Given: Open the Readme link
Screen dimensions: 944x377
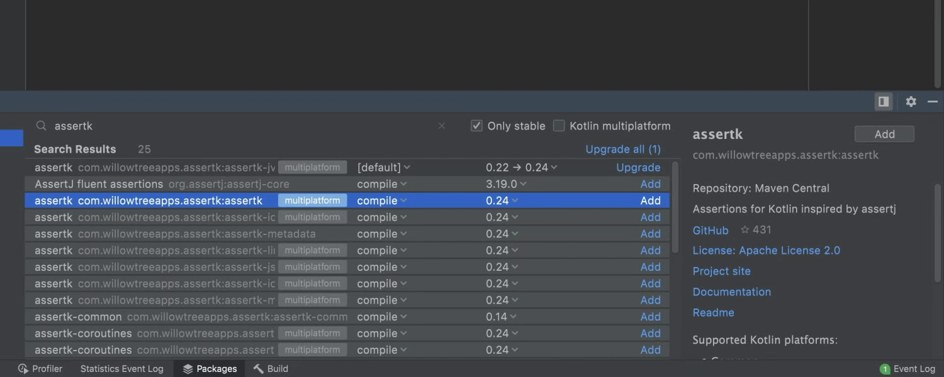Looking at the screenshot, I should [714, 313].
